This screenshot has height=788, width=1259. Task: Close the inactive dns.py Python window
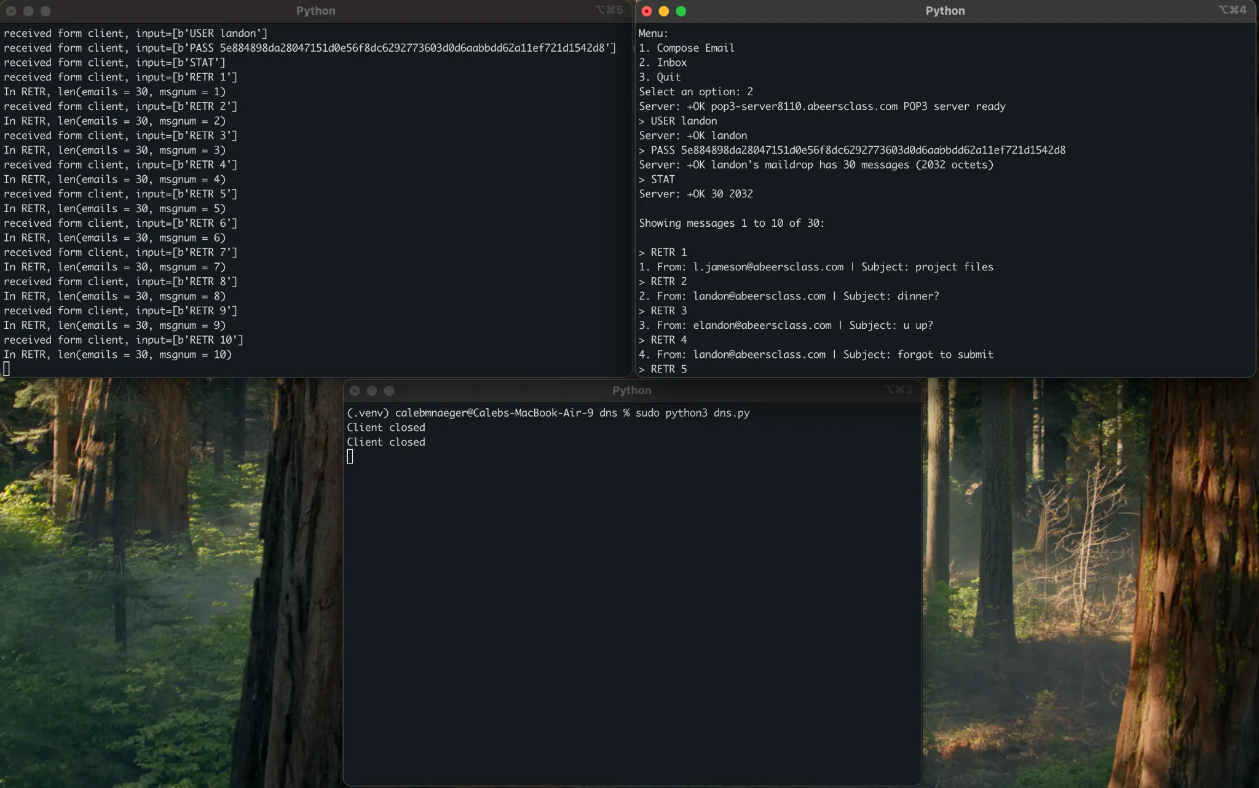point(355,391)
